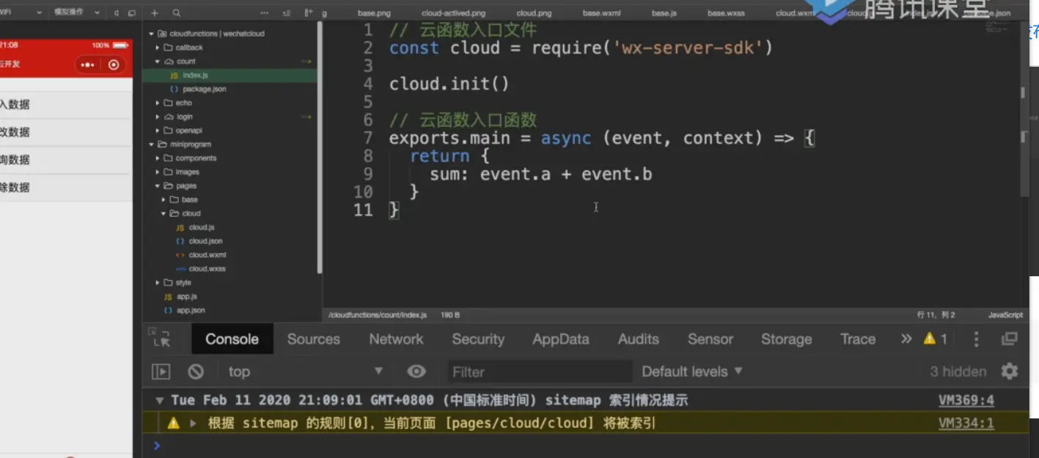This screenshot has width=1039, height=458.
Task: Collapse the cloudfunctions root folder
Action: pos(152,34)
